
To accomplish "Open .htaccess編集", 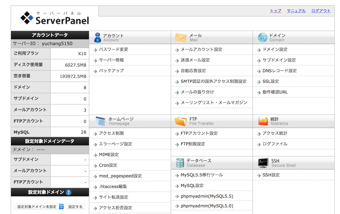I will (113, 186).
